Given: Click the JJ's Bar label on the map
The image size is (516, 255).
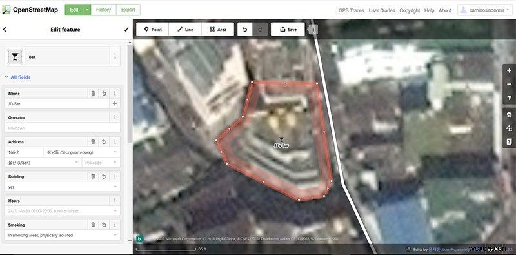Looking at the screenshot, I should [x=281, y=145].
